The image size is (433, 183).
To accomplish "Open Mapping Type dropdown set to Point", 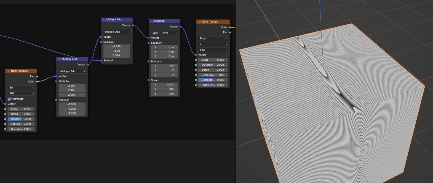I will pos(169,33).
